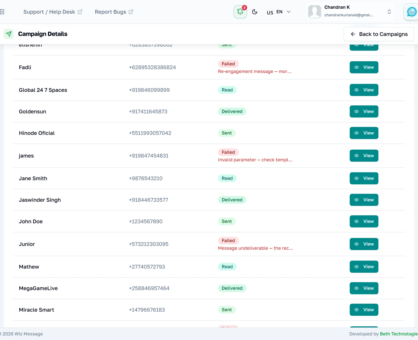Toggle dark mode moon icon

tap(255, 12)
